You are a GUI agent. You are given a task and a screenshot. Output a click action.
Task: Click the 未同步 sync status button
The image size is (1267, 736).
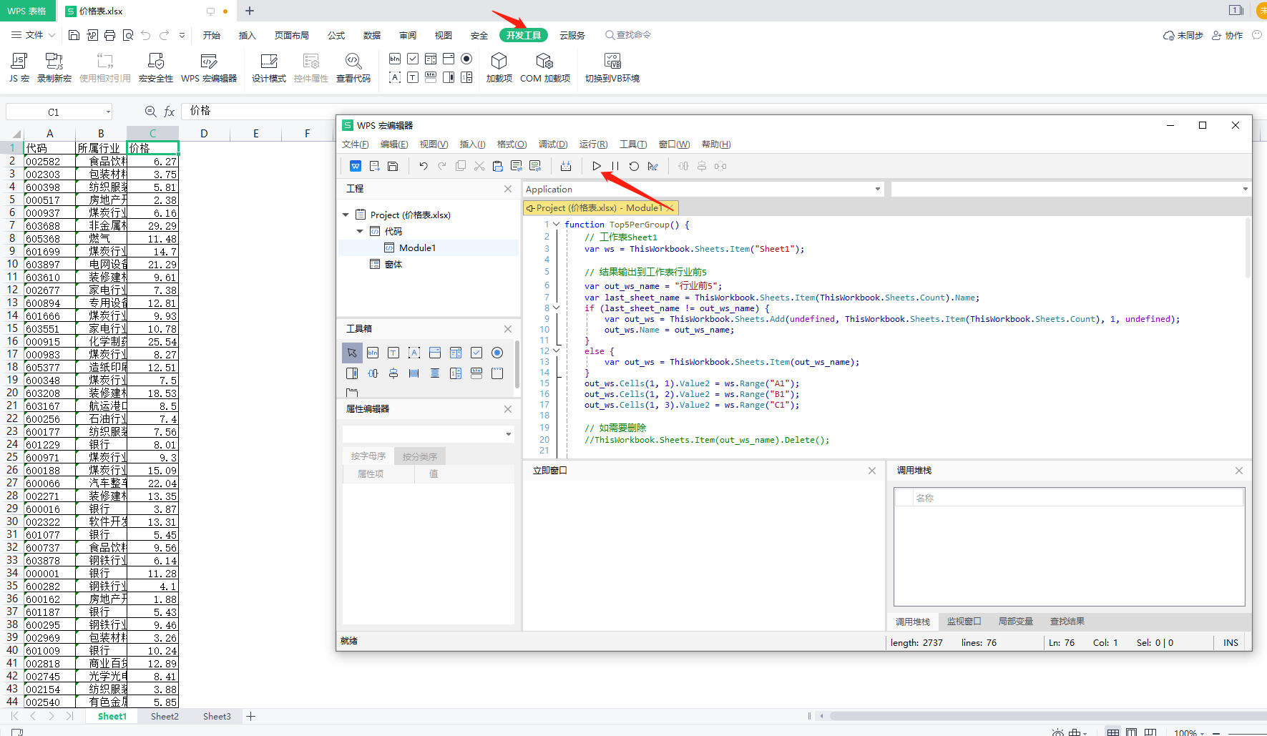[1183, 35]
